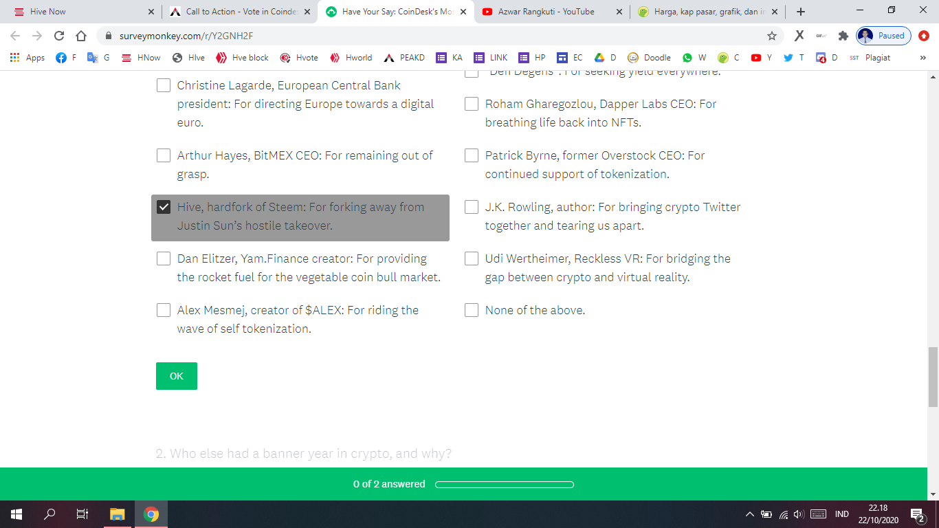Open the KA bookmark

click(x=450, y=58)
